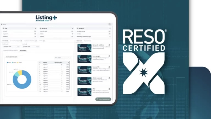Click the Benvenuto su Listing+ video thumbnail
Viewport: 211px width, 119px height.
tap(84, 48)
